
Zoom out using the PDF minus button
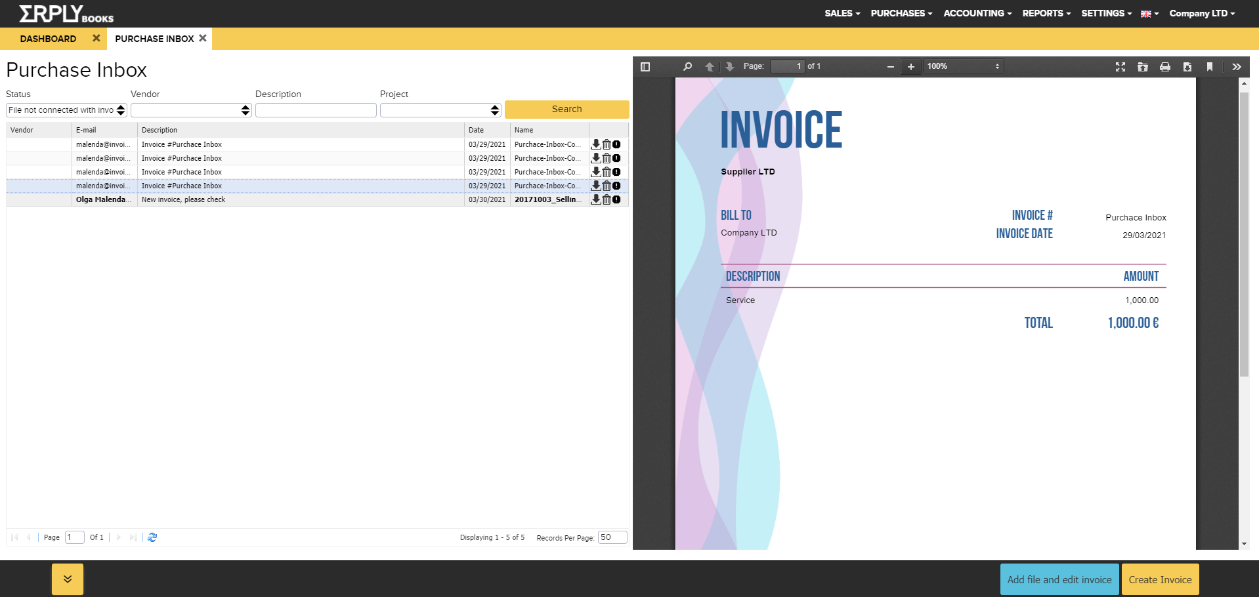pyautogui.click(x=891, y=67)
